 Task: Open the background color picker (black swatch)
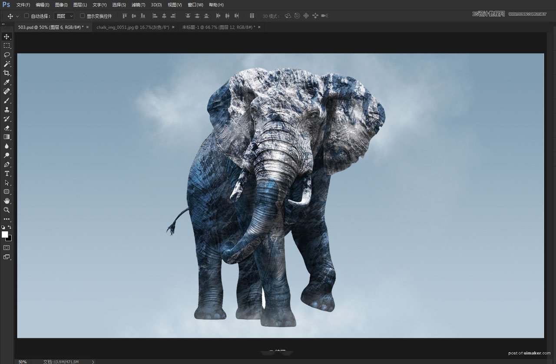click(x=10, y=239)
